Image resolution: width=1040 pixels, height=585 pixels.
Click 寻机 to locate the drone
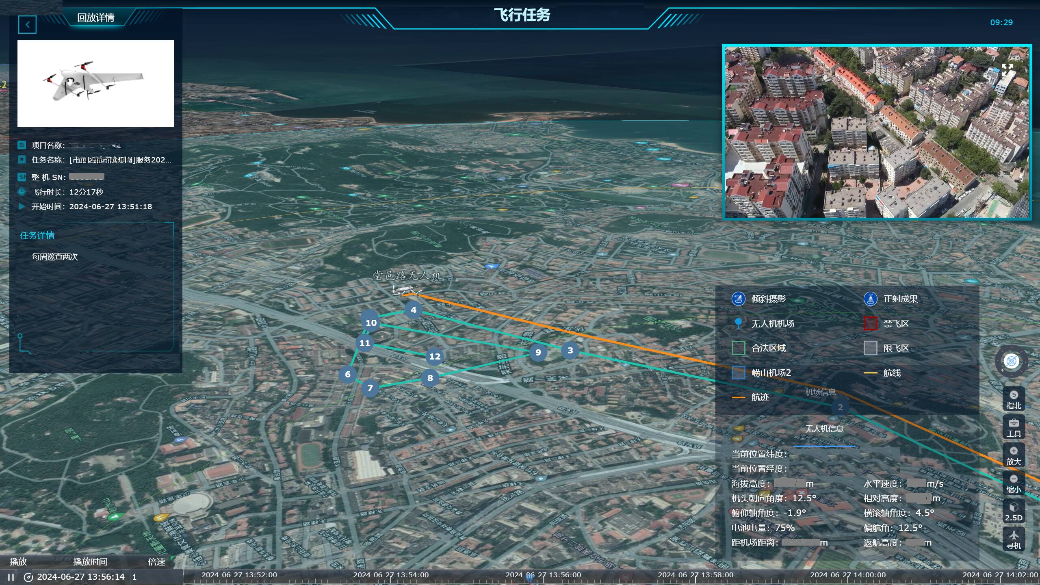(1013, 540)
